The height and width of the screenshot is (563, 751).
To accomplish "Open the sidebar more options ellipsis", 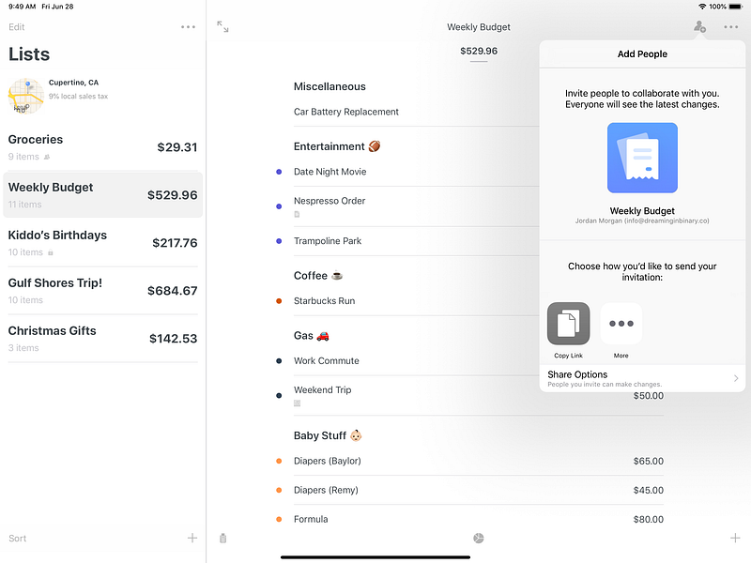I will (x=189, y=27).
